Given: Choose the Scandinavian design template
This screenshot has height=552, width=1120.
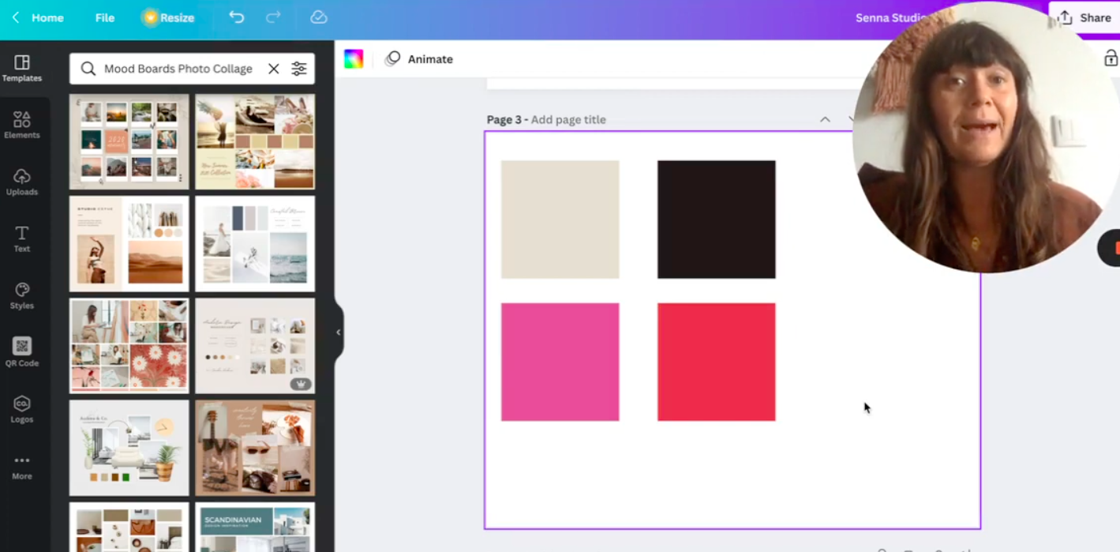Looking at the screenshot, I should pyautogui.click(x=255, y=527).
